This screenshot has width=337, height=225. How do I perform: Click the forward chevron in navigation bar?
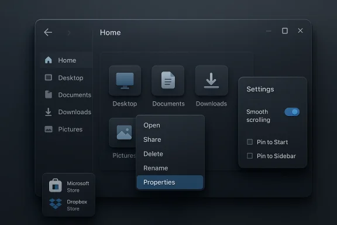69,33
